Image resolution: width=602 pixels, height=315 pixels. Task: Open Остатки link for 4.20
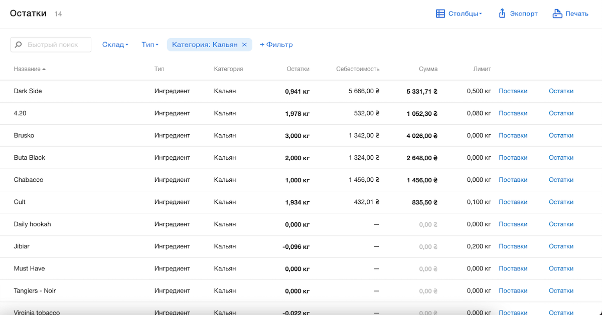point(561,113)
